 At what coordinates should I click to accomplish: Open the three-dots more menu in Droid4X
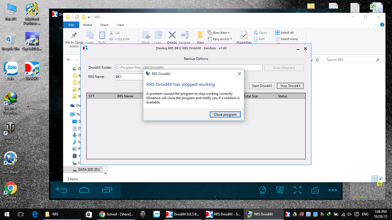click(332, 190)
